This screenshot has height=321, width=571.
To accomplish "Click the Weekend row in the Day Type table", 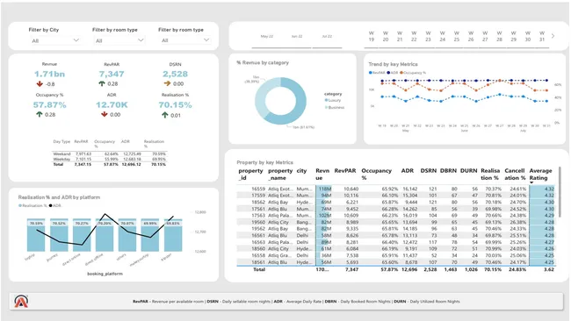I will [x=109, y=153].
